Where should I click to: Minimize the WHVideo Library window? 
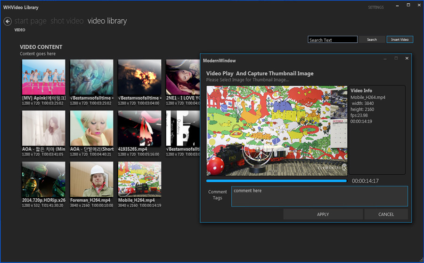click(x=398, y=5)
